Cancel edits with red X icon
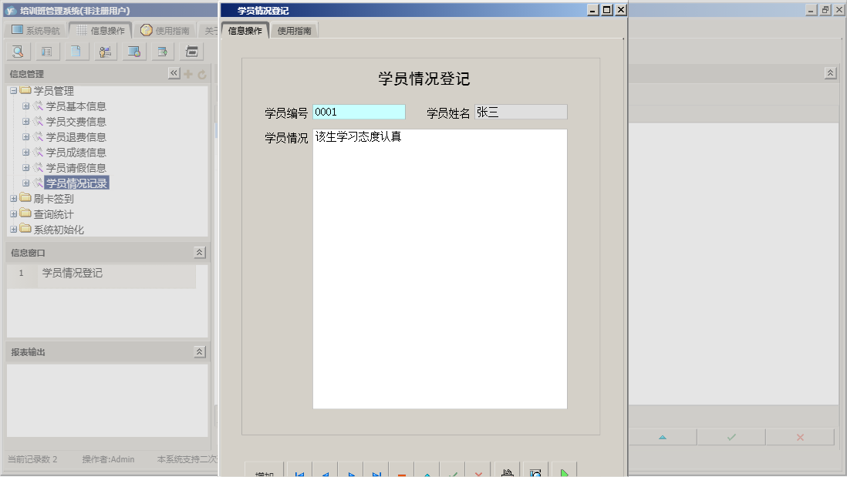 click(478, 474)
